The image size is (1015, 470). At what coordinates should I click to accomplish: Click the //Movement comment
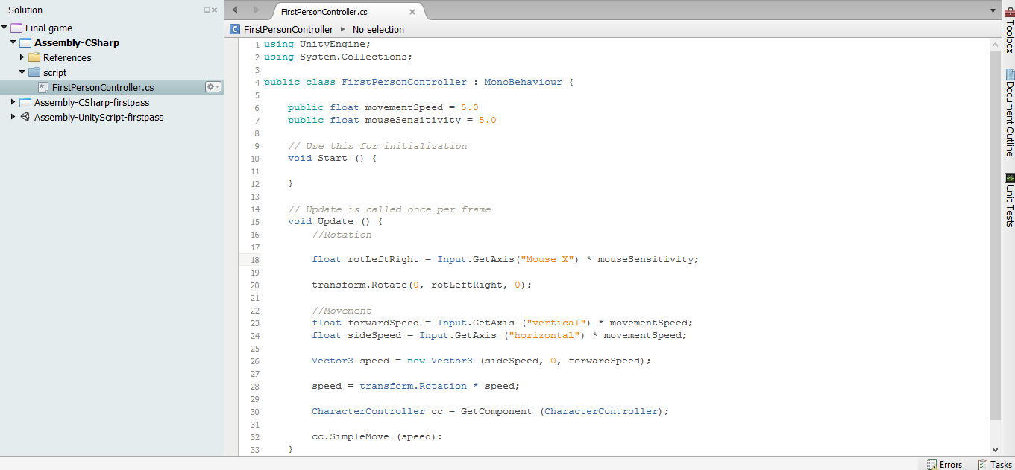click(x=342, y=310)
